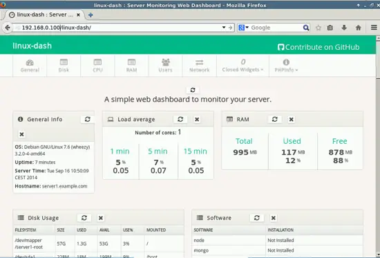The width and height of the screenshot is (380, 258).
Task: Open the RAM navigation section
Action: click(x=131, y=66)
